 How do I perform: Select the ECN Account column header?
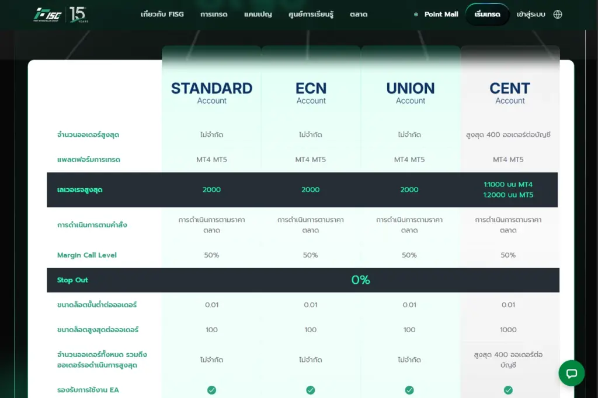coord(311,93)
